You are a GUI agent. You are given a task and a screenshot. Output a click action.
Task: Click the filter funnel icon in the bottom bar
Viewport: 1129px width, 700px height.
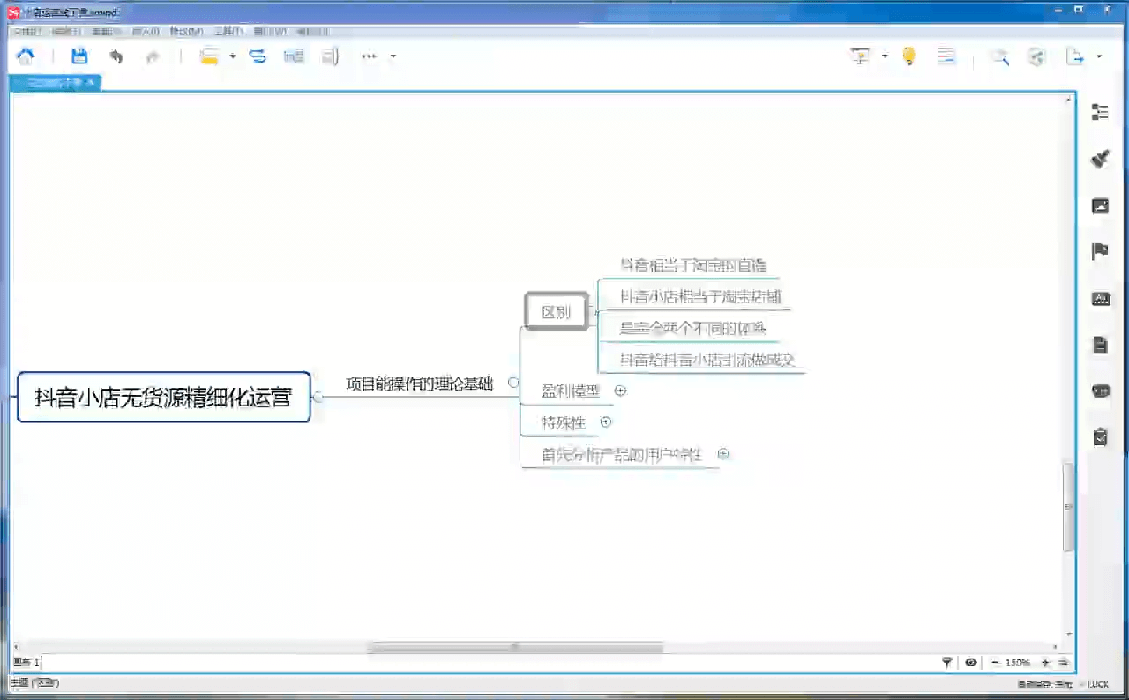click(947, 662)
